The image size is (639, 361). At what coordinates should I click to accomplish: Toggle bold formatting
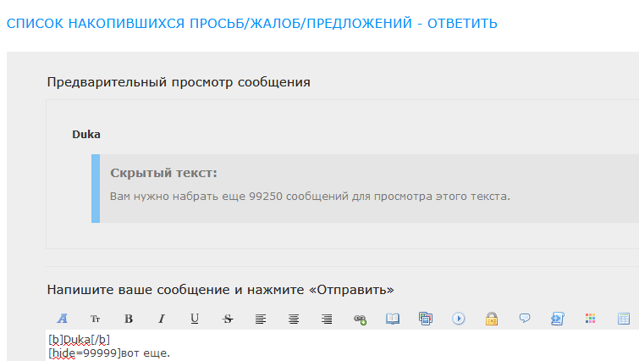click(x=129, y=319)
